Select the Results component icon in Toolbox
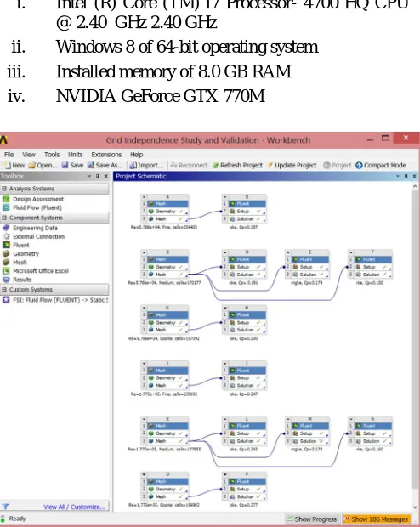Image resolution: width=420 pixels, height=527 pixels. [x=6, y=280]
